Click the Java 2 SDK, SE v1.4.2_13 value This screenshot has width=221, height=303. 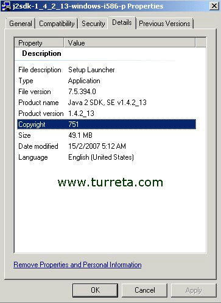[107, 103]
